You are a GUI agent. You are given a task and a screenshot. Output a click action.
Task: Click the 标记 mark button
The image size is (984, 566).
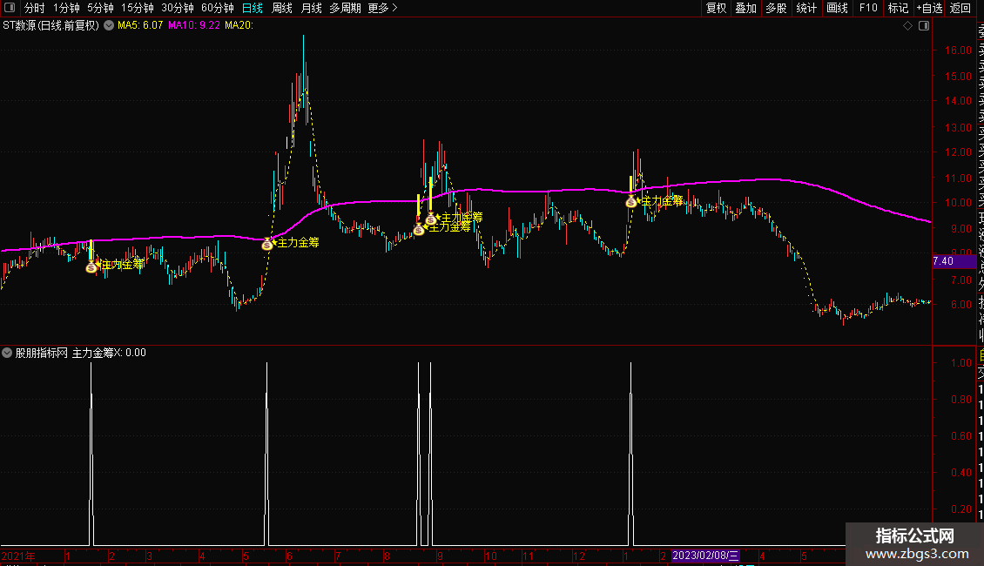click(x=898, y=8)
